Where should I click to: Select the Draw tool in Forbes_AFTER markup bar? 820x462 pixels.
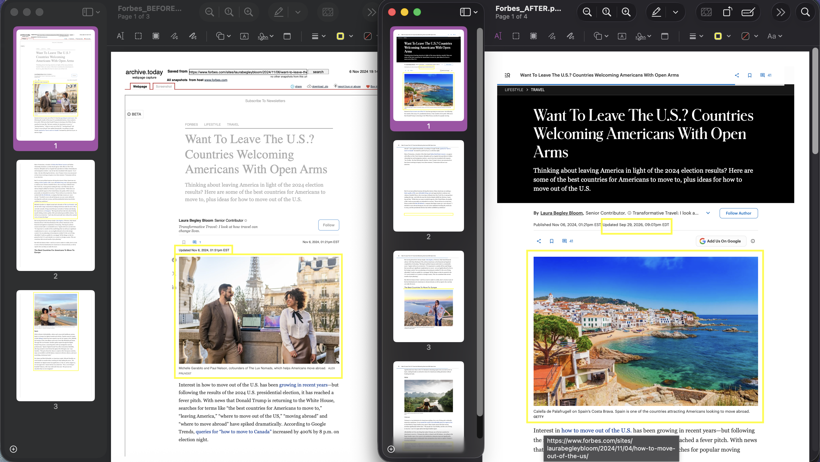pos(570,36)
